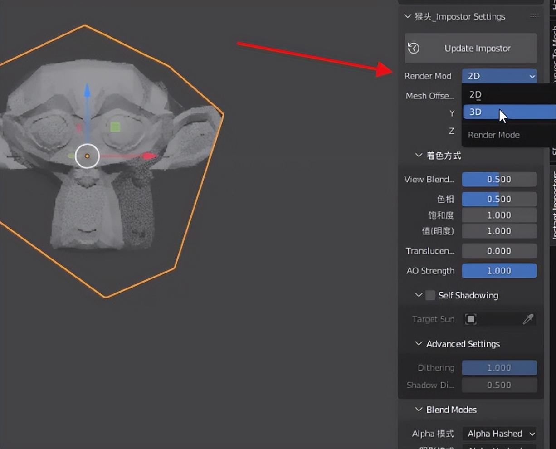Click the red X-axis gizmo arrow
The image size is (556, 449).
149,156
